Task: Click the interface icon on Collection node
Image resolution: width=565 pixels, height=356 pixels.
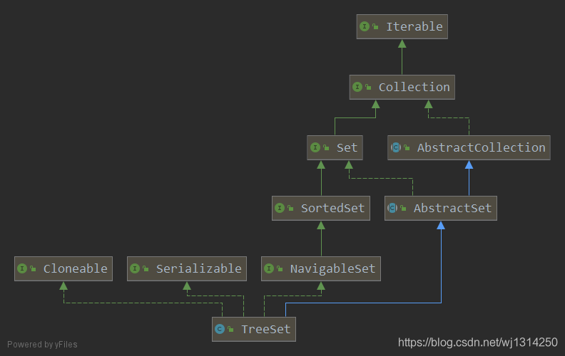Action: click(357, 87)
